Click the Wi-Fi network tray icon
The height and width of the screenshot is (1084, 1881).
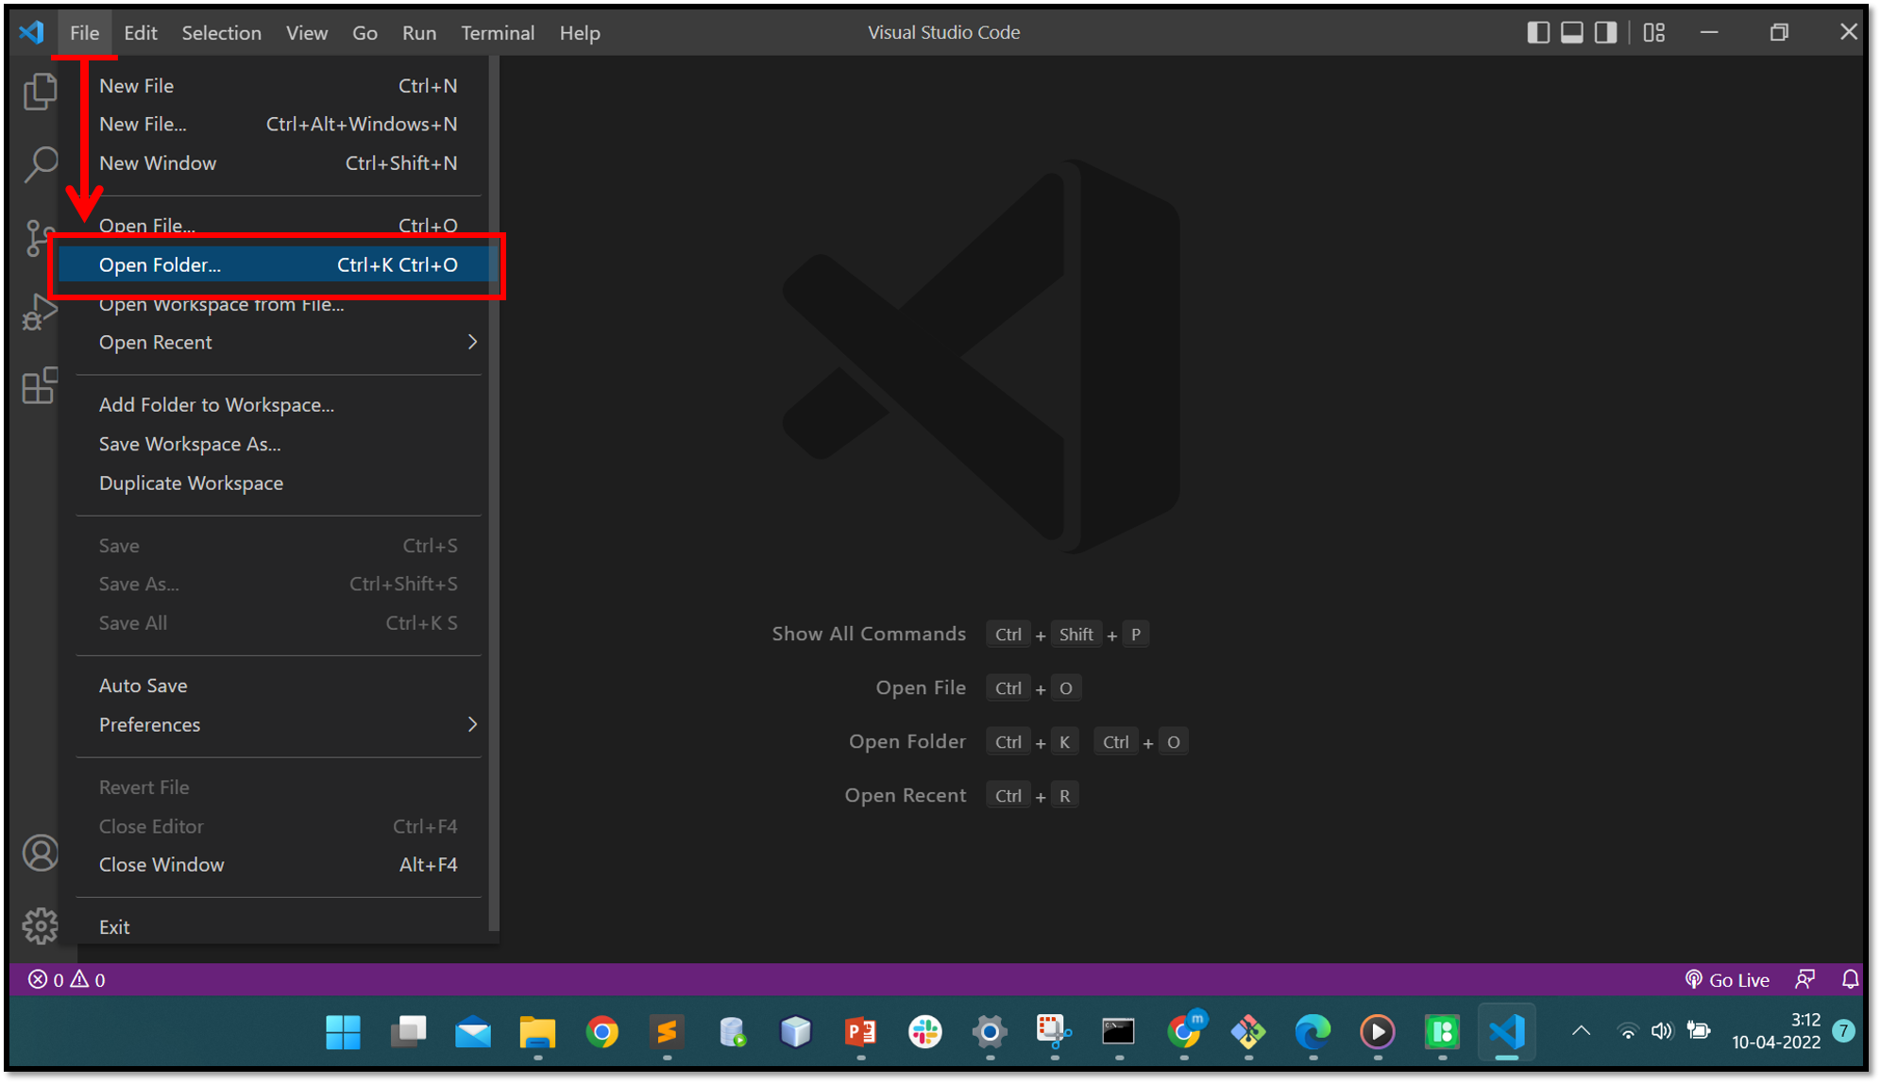tap(1627, 1031)
